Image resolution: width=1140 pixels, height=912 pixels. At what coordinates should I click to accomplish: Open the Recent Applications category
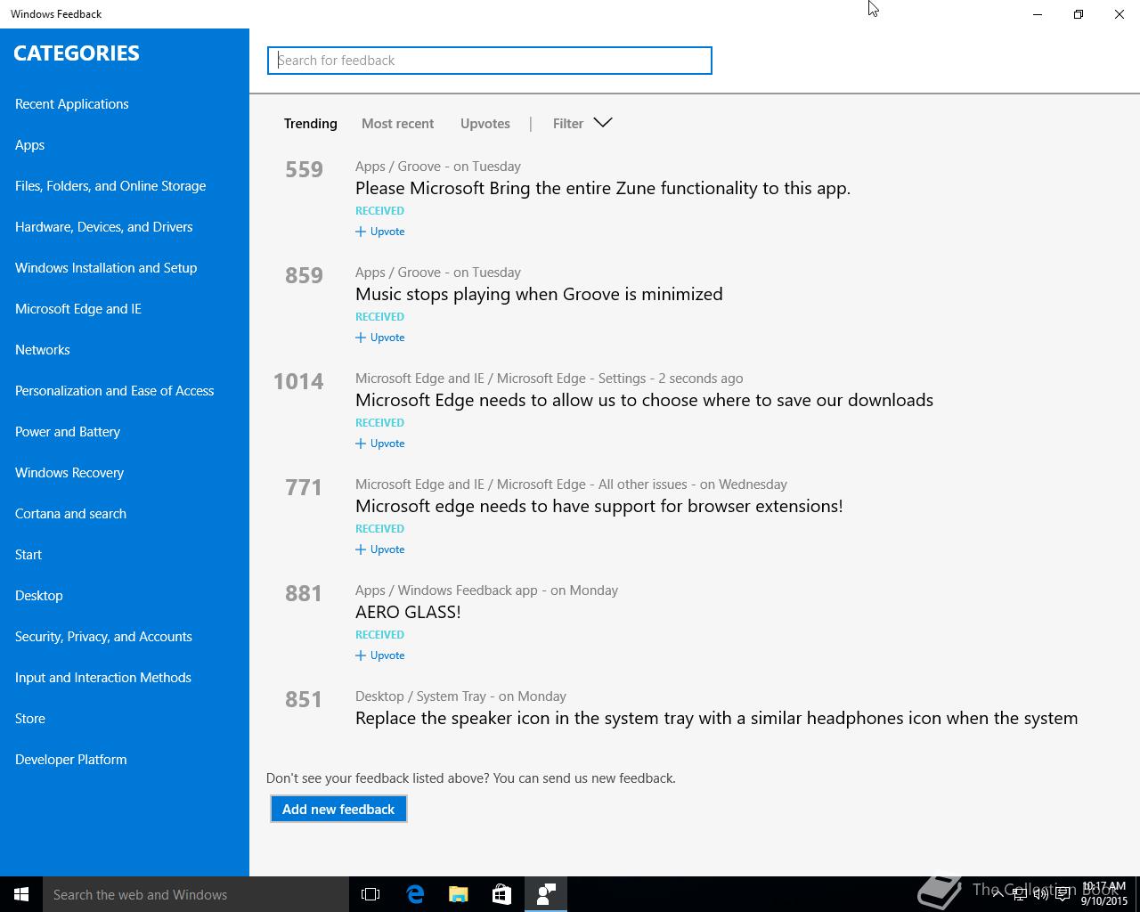(72, 104)
